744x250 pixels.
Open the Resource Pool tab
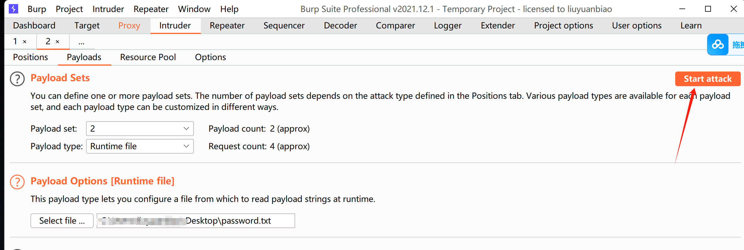coord(148,57)
